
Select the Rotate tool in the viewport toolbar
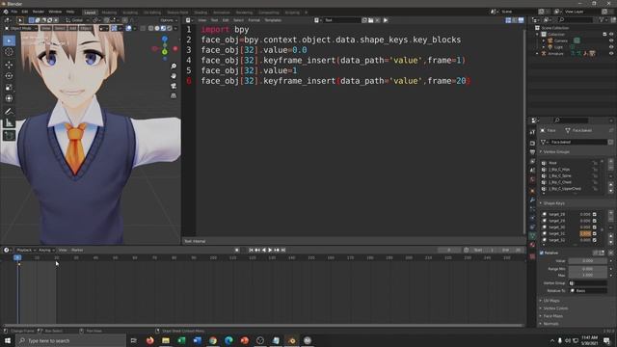tap(9, 76)
